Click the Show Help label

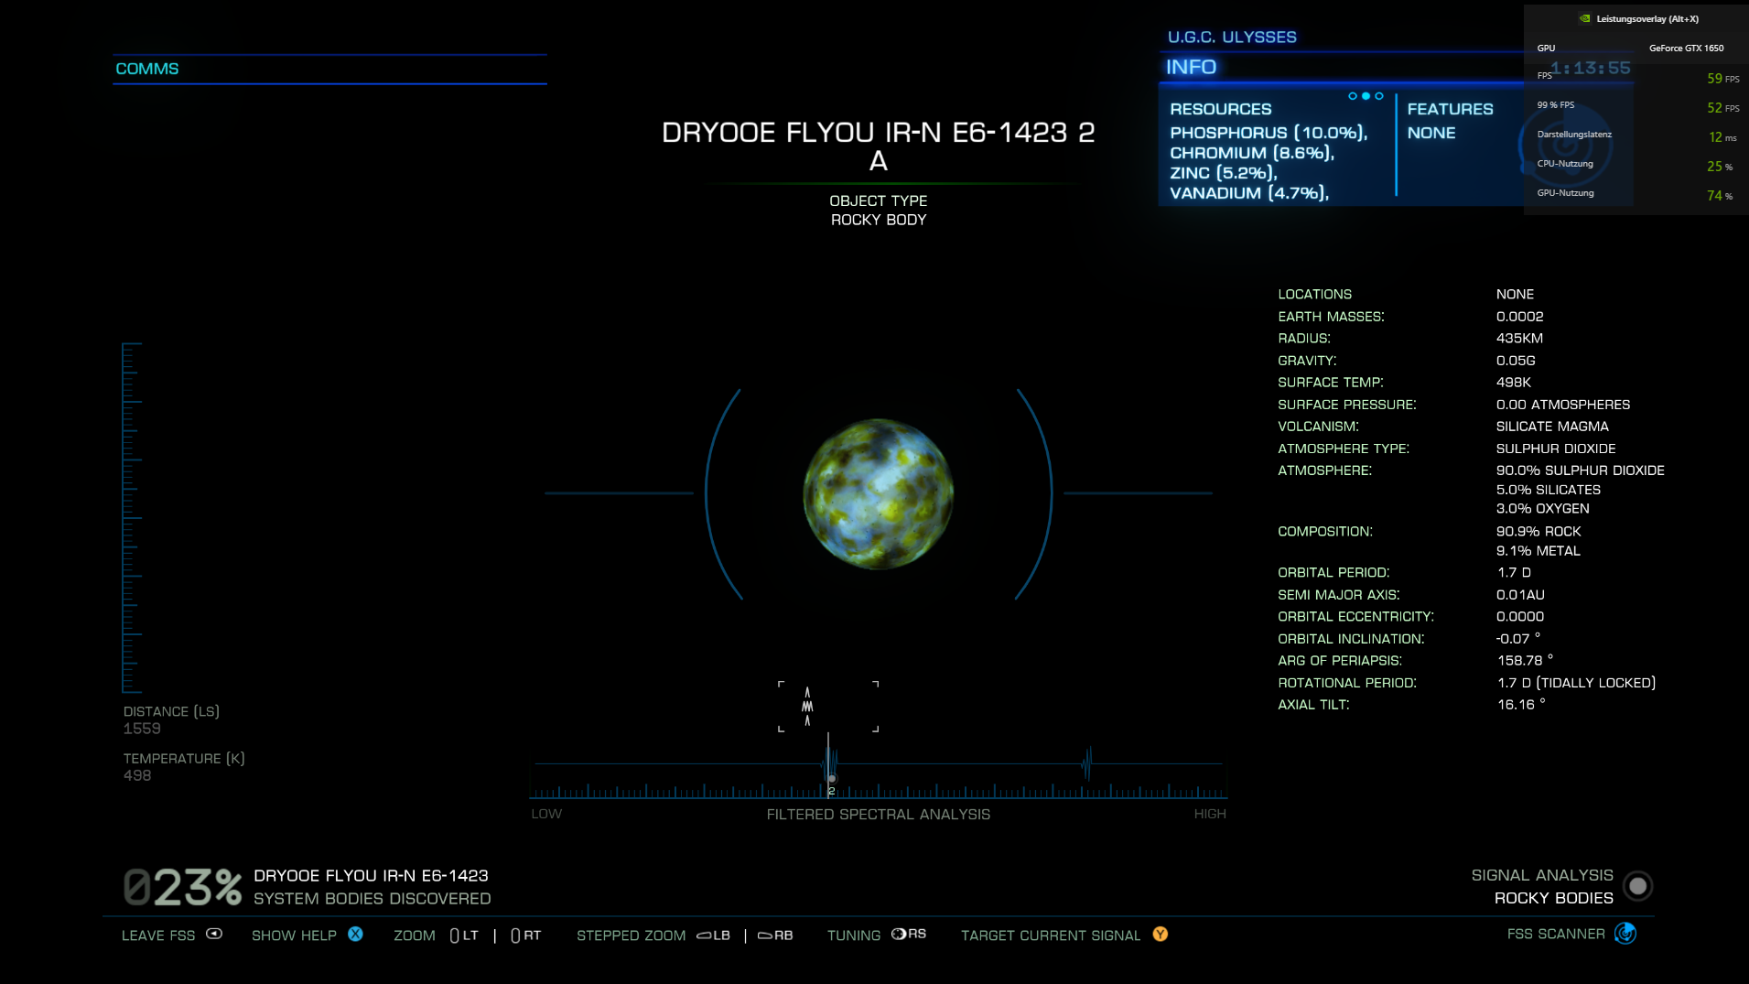tap(294, 935)
